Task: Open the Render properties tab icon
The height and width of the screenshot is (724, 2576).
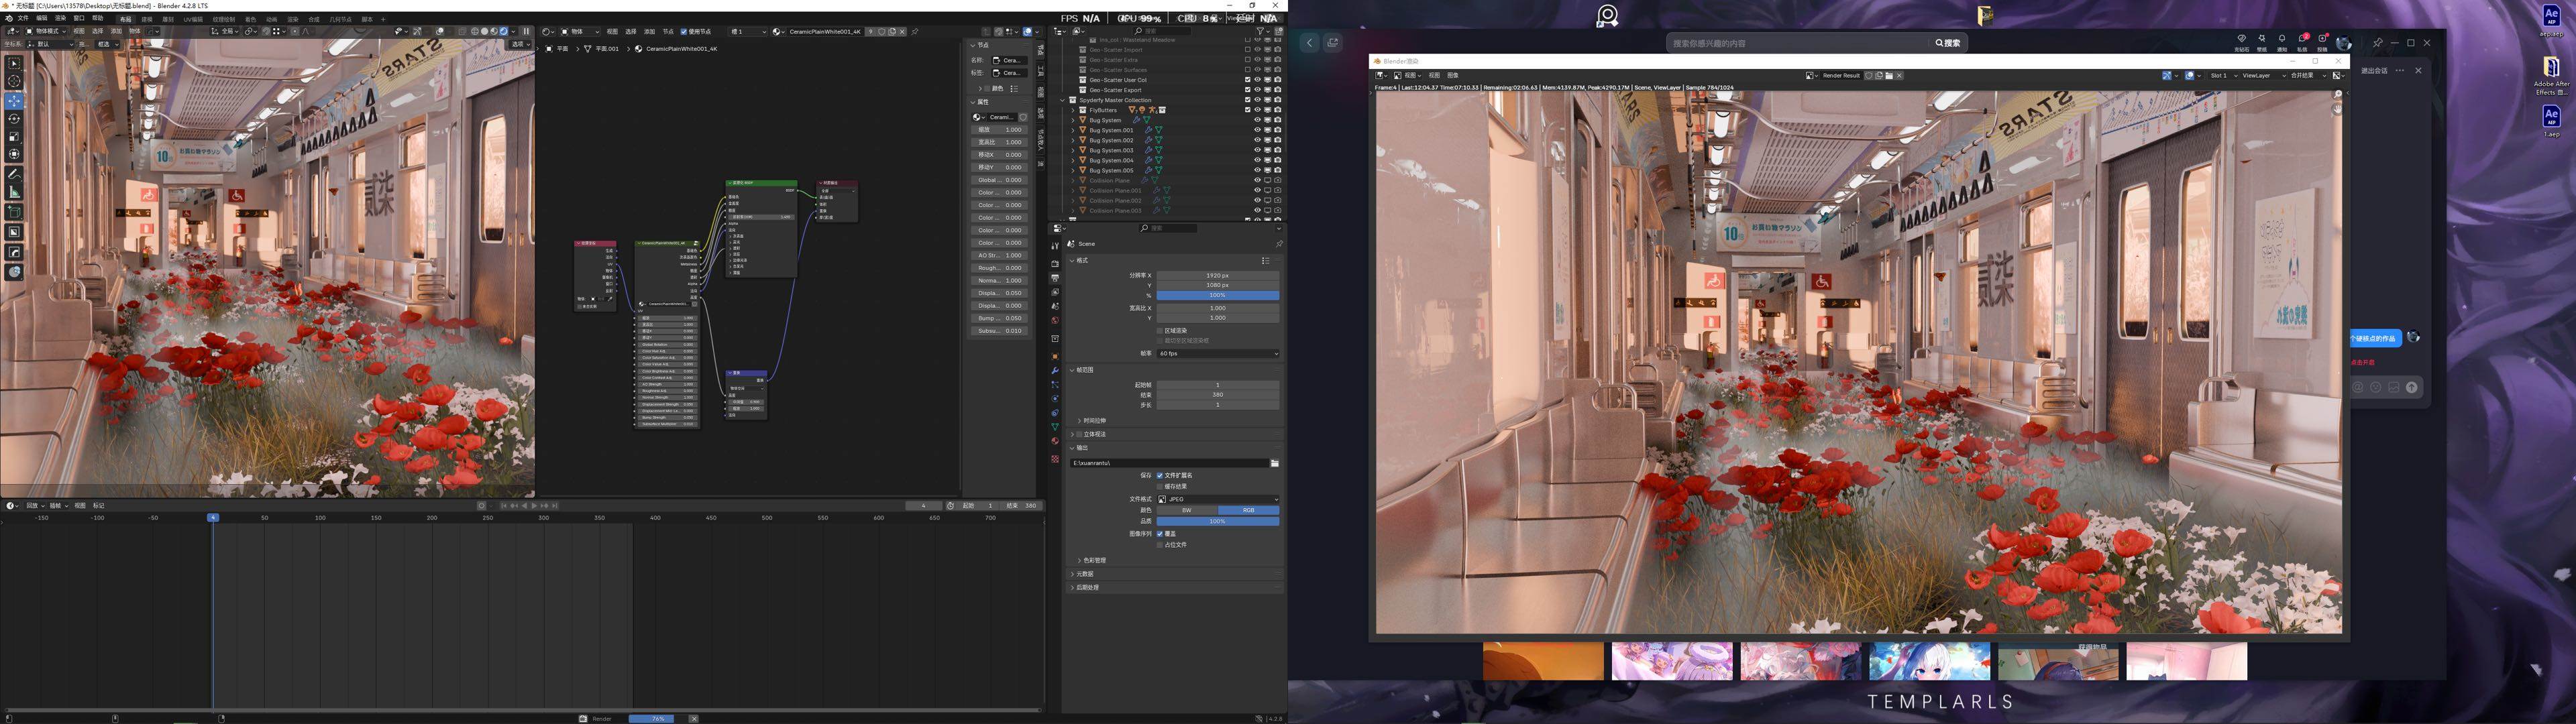Action: coord(1055,264)
